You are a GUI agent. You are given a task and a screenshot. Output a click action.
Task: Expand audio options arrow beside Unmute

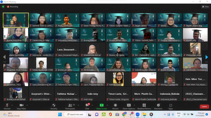pos(13,105)
